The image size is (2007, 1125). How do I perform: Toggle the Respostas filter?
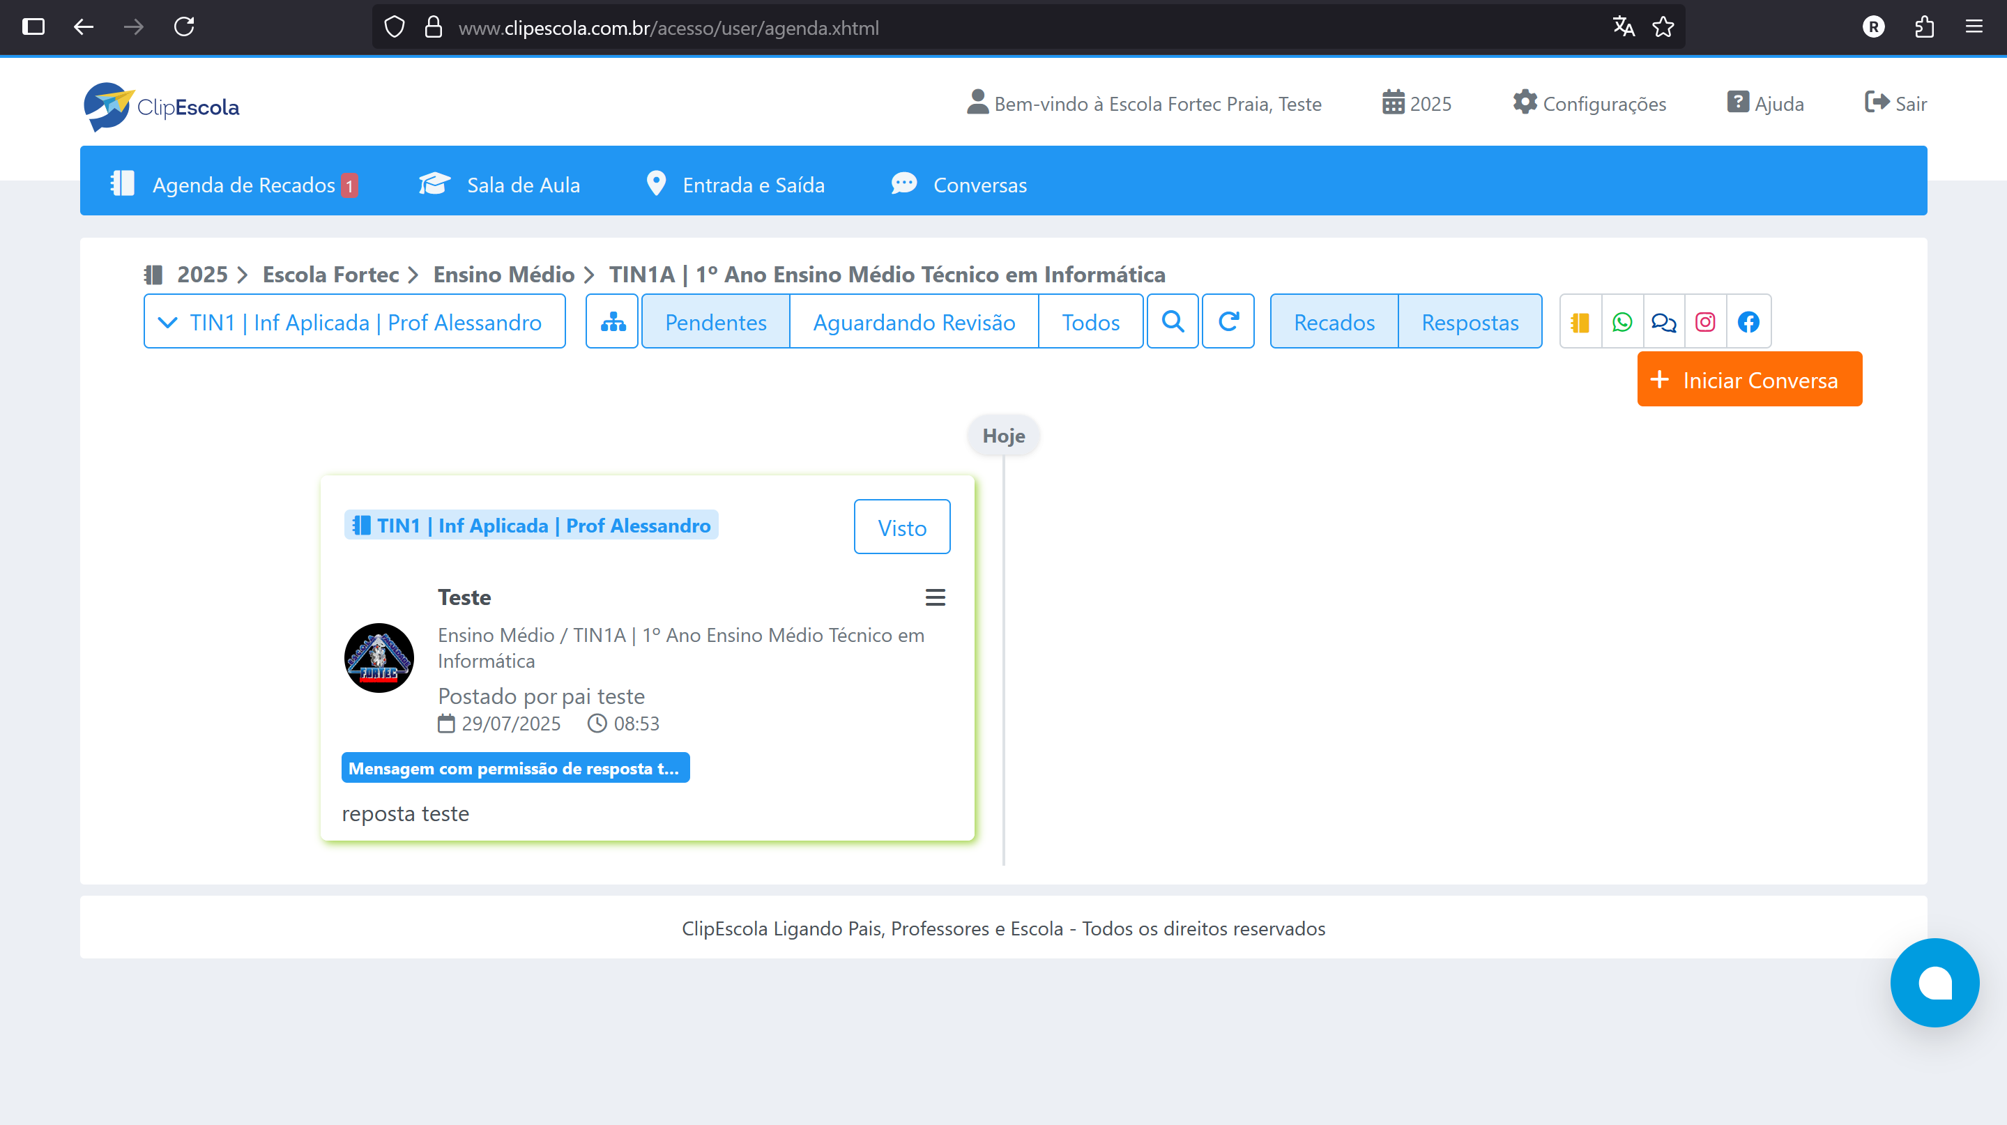click(1470, 322)
